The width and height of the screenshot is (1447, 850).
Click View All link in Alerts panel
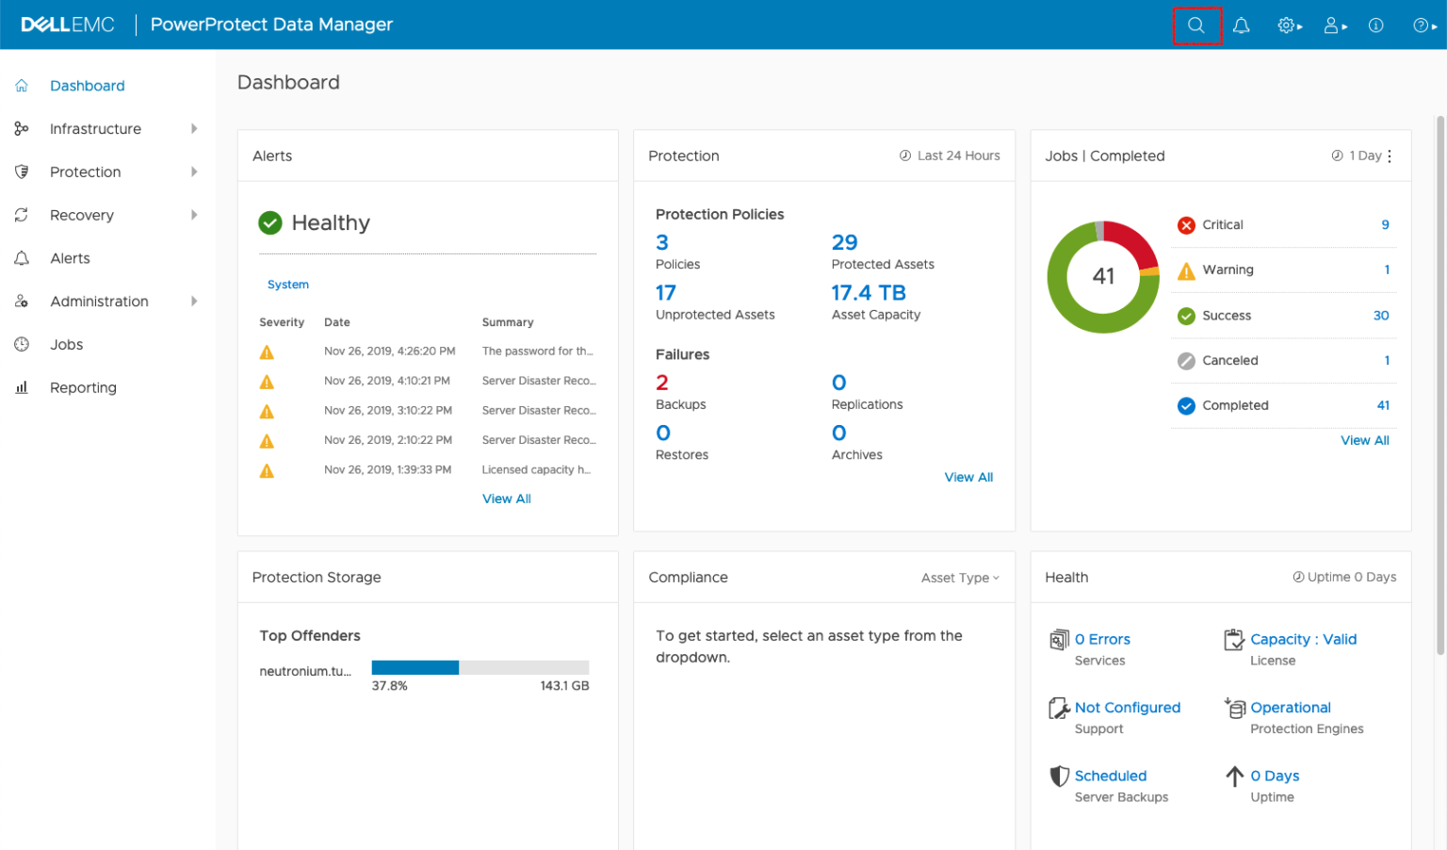click(x=506, y=499)
